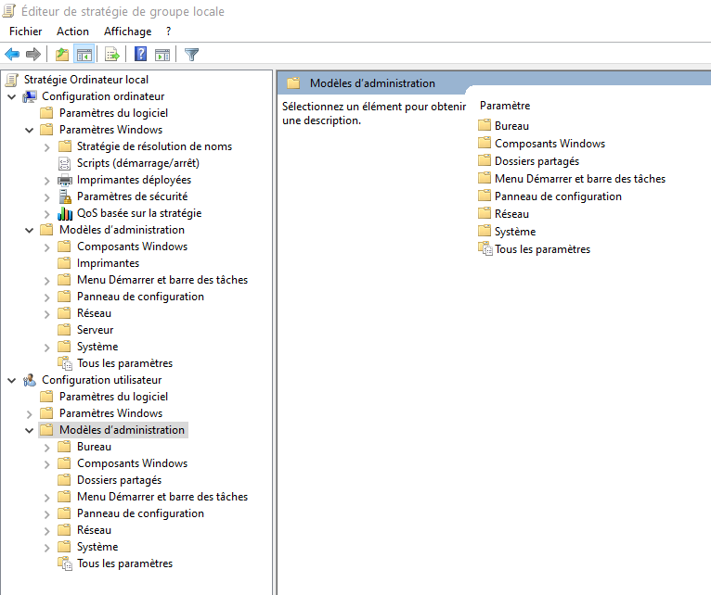Viewport: 711px width, 595px height.
Task: Click the Paramètre column header
Action: 505,107
